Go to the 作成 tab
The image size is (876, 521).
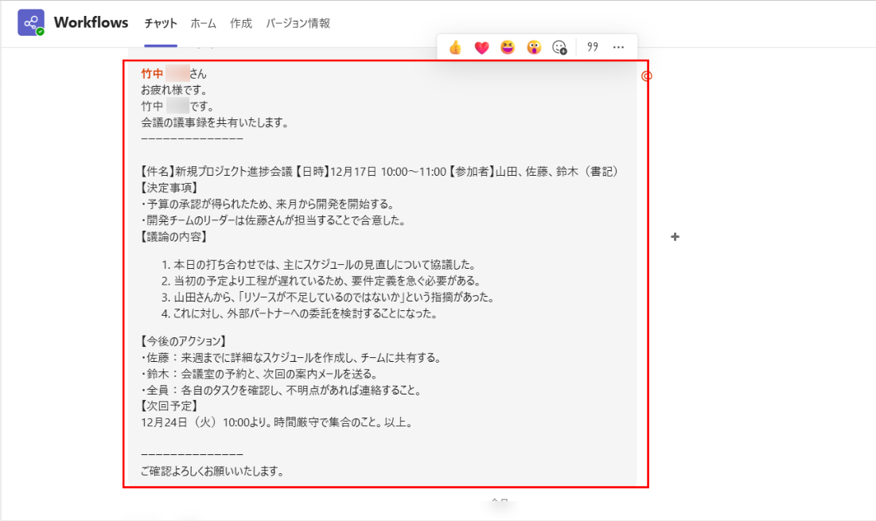(x=241, y=24)
